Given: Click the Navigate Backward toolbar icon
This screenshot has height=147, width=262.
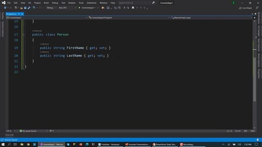Looking at the screenshot, I should point(5,8).
